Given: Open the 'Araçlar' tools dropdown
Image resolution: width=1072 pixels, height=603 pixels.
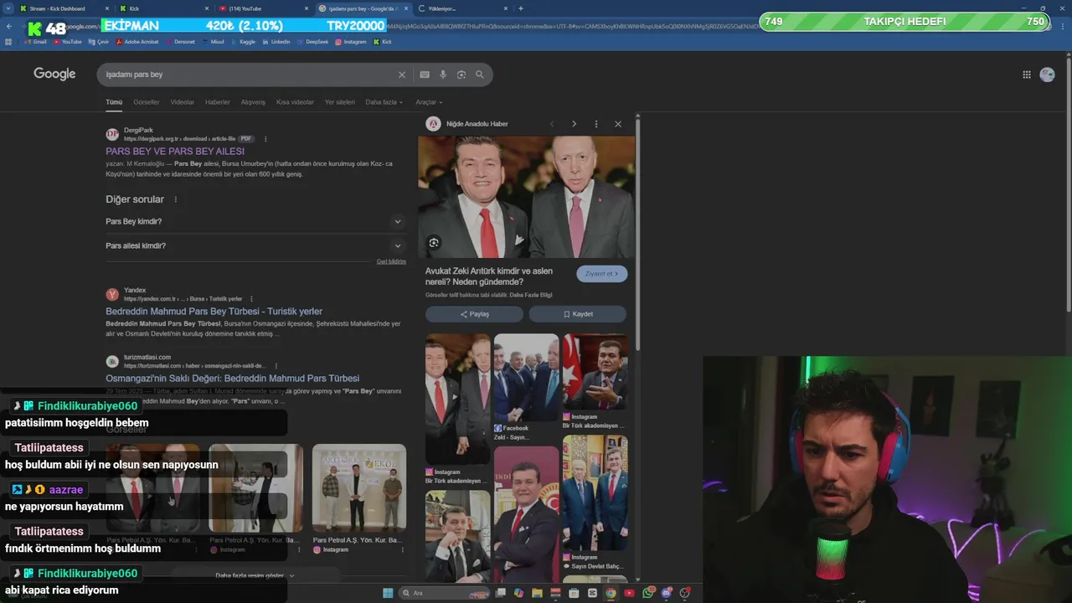Looking at the screenshot, I should (x=429, y=102).
